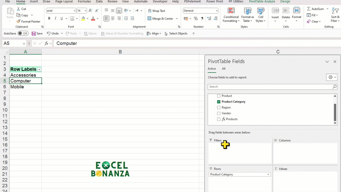Toggle italic formatting
The height and width of the screenshot is (192, 341).
[x=55, y=18]
